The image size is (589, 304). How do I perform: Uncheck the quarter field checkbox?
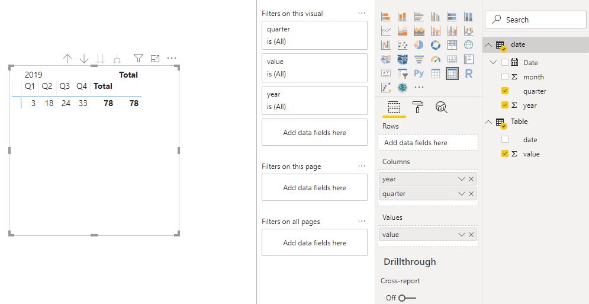tap(505, 91)
